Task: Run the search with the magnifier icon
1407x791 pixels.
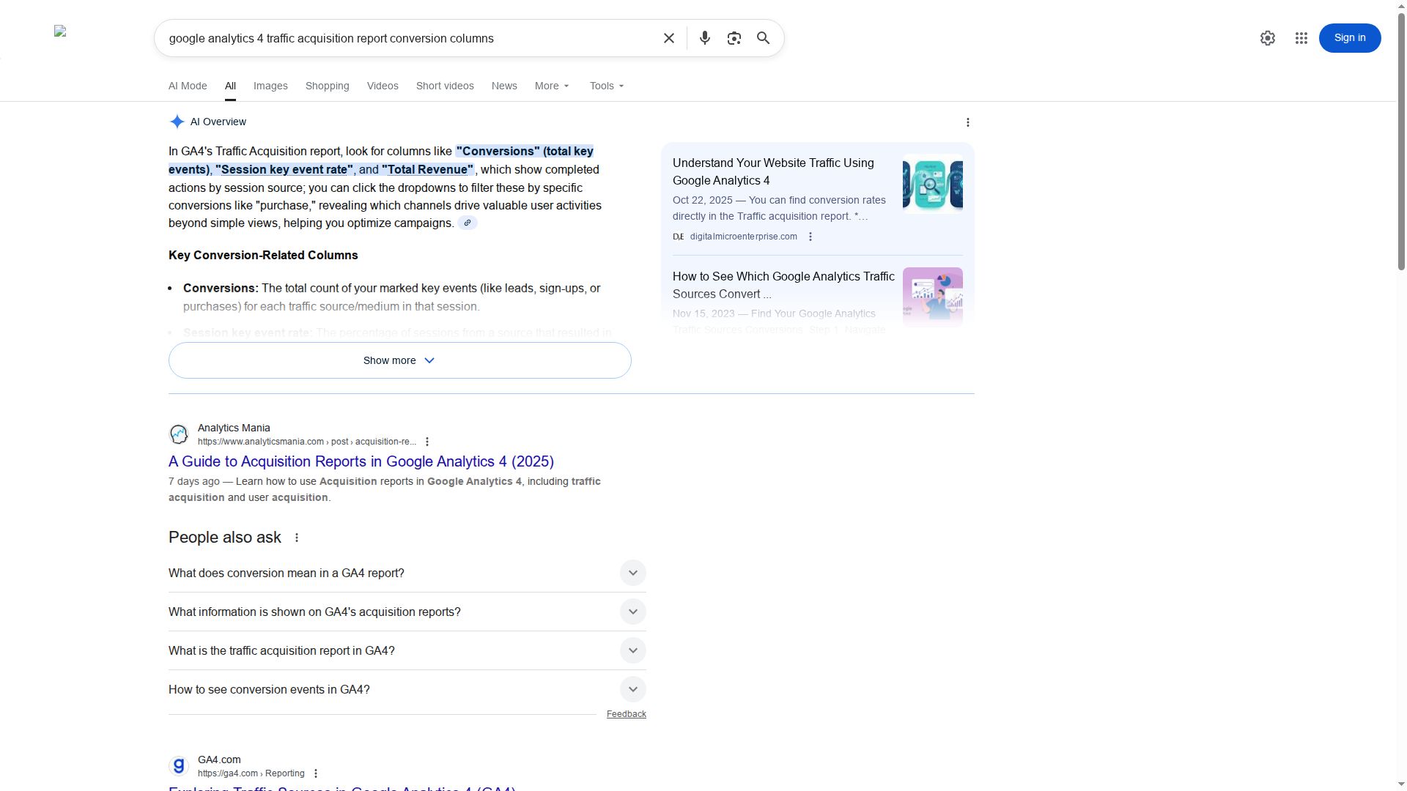Action: point(763,37)
